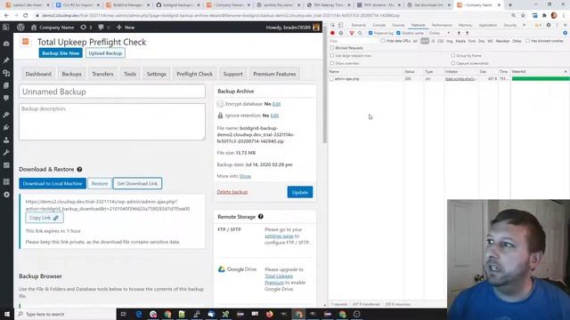The image size is (570, 320).
Task: Click the import HAR upload arrow
Action: pyautogui.click(x=459, y=33)
